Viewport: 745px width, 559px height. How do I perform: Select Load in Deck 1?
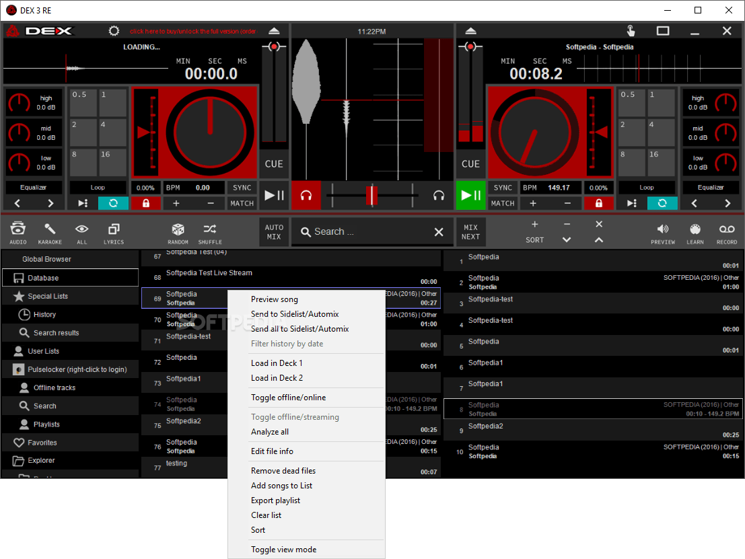(277, 363)
